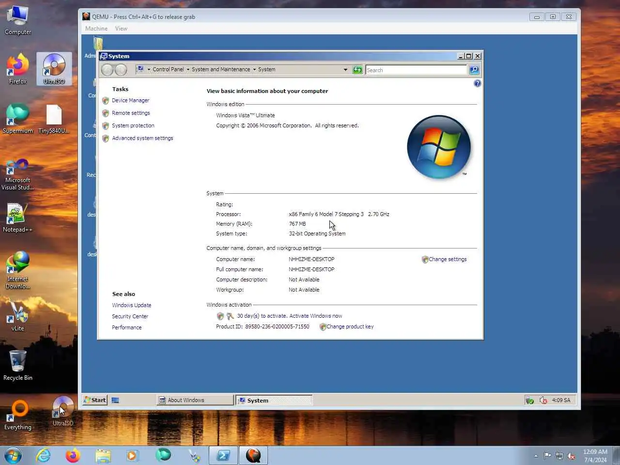This screenshot has width=620, height=465.
Task: Select the Firefox desktop shortcut
Action: [x=18, y=69]
